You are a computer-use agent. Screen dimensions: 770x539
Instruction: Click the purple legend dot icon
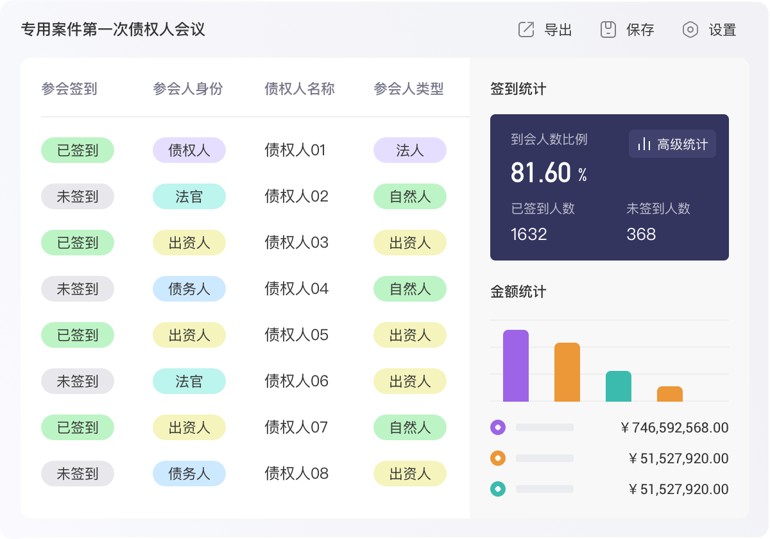[498, 427]
